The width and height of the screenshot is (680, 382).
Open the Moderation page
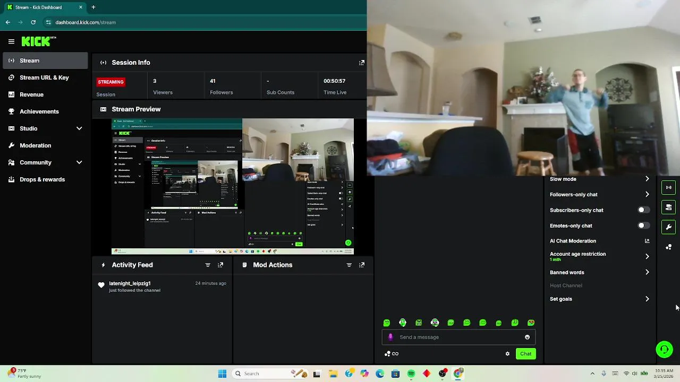45,145
